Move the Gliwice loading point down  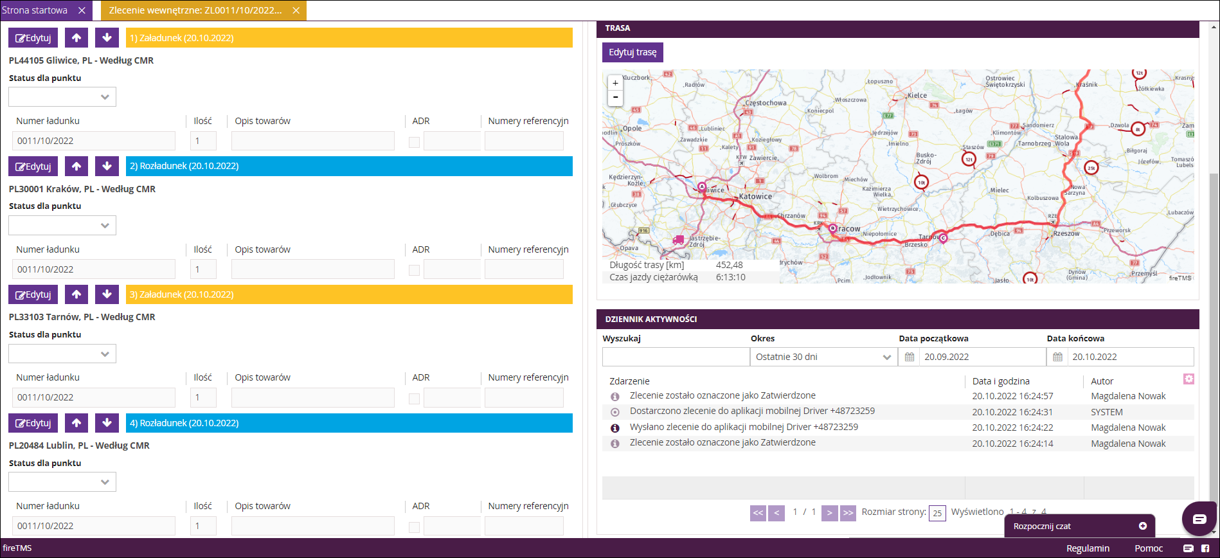point(107,38)
